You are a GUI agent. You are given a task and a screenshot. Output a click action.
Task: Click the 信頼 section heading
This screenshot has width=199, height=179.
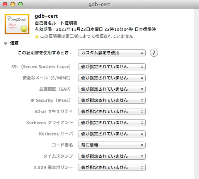coord(14,43)
